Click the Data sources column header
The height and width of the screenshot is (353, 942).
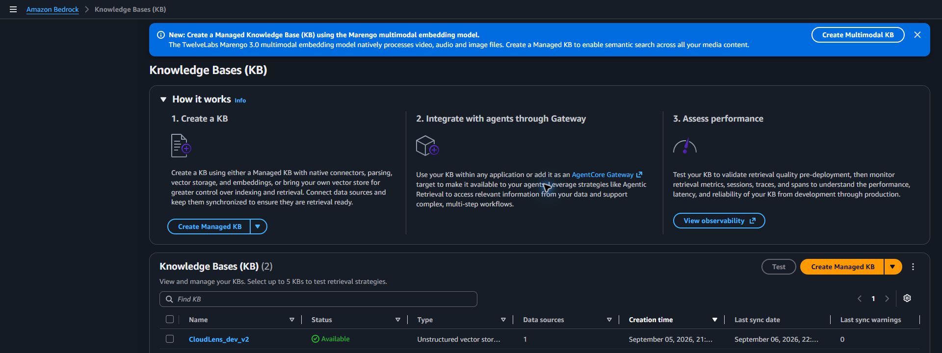pyautogui.click(x=543, y=320)
